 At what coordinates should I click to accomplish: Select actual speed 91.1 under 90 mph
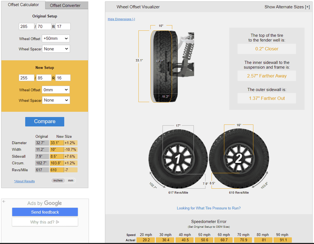[283, 240]
